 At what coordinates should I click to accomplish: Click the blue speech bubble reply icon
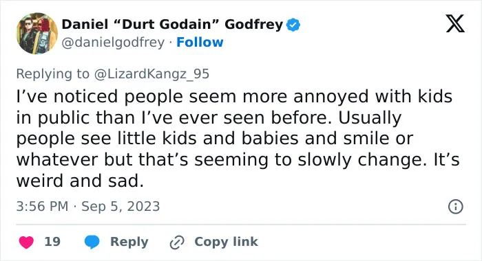pyautogui.click(x=92, y=242)
